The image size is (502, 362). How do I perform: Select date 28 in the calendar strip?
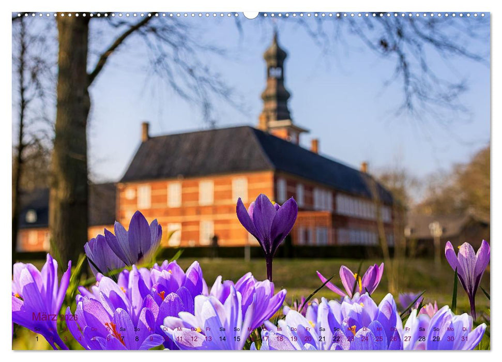coord(421,339)
